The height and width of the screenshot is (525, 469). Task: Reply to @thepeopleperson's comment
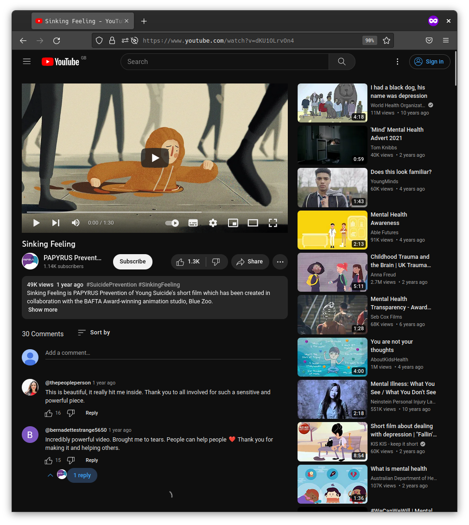click(x=92, y=413)
